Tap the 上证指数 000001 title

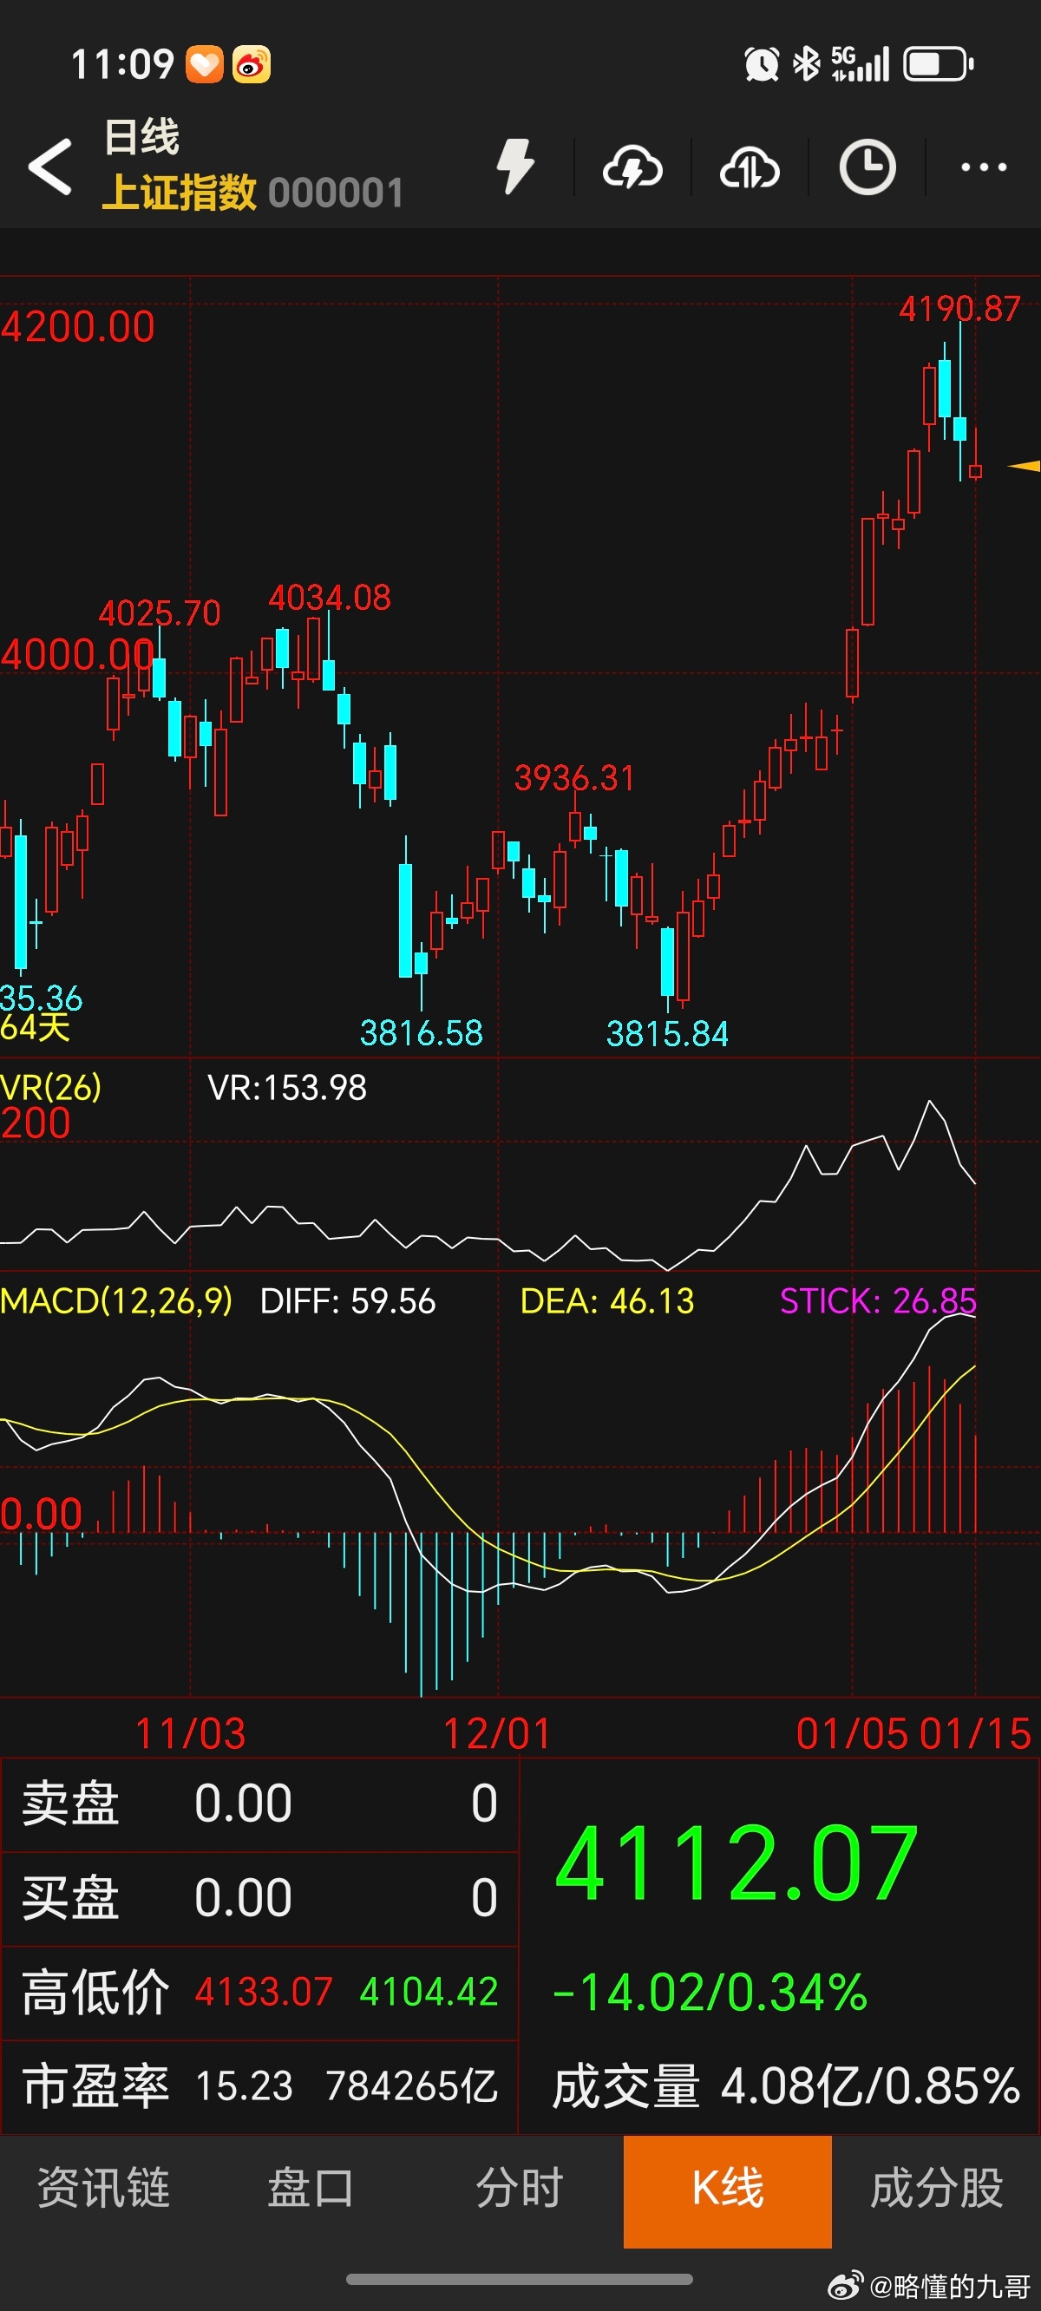252,192
